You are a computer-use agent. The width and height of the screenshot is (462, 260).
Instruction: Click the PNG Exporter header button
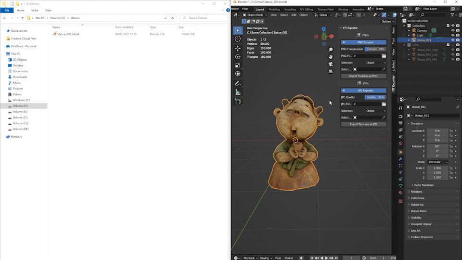(x=363, y=42)
